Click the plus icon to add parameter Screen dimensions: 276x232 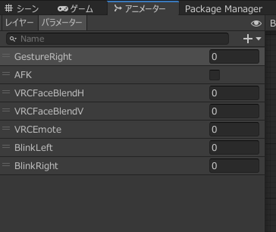point(248,39)
